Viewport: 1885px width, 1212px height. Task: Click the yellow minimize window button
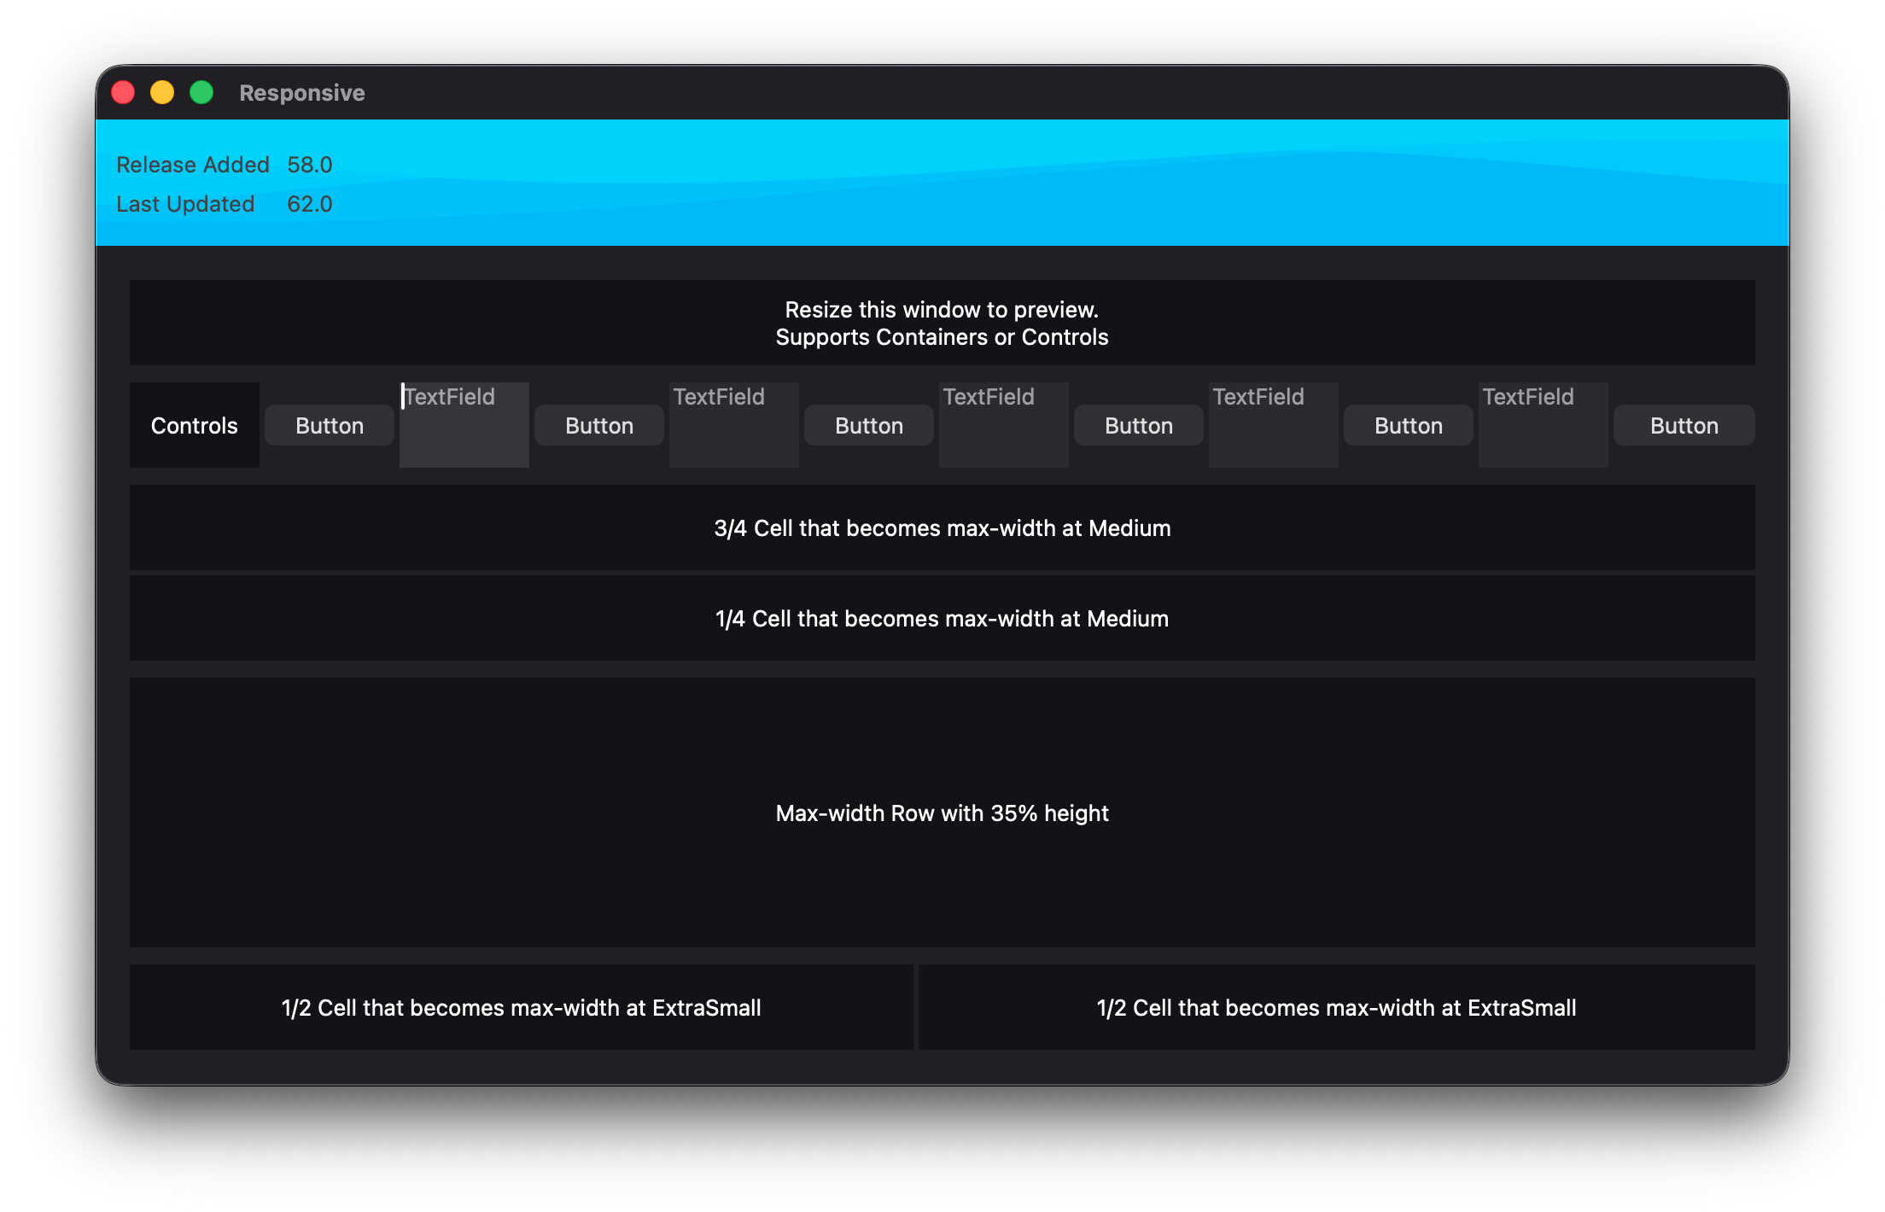[x=162, y=92]
